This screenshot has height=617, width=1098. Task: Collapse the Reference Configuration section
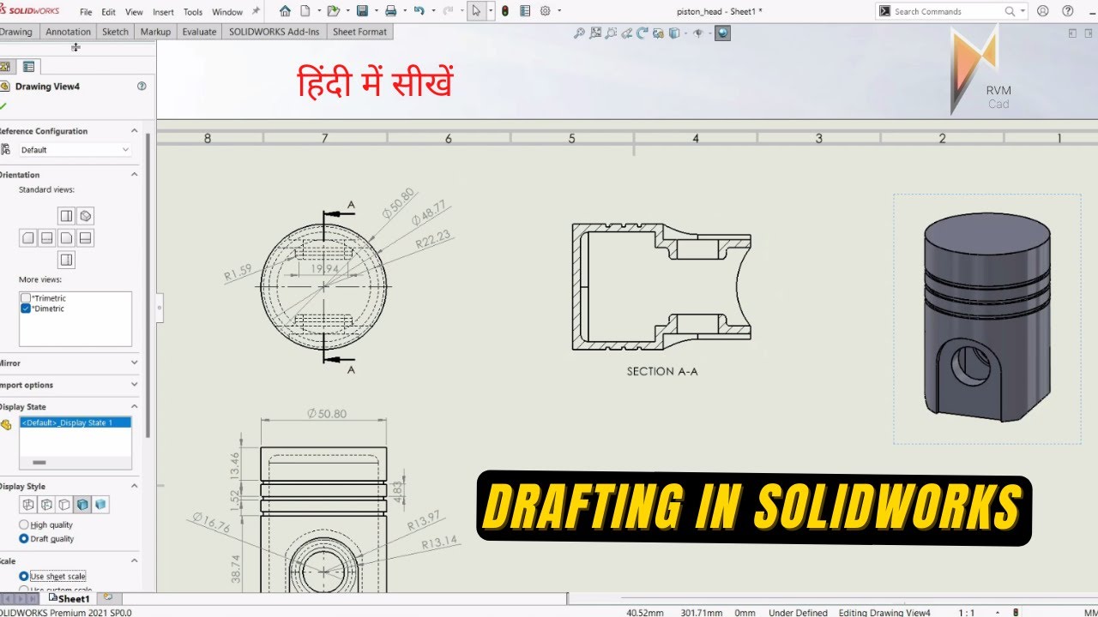tap(134, 130)
